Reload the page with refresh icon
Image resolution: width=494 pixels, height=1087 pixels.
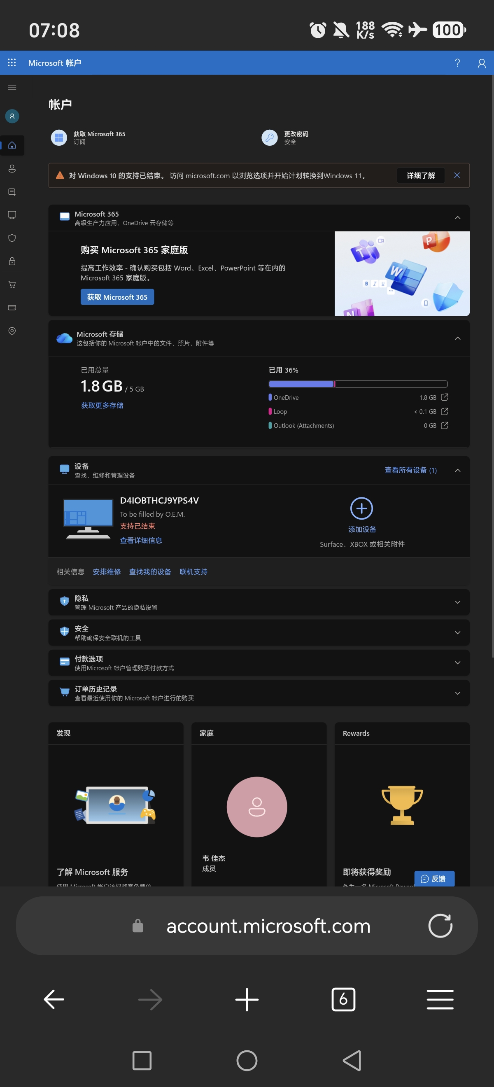(x=440, y=925)
